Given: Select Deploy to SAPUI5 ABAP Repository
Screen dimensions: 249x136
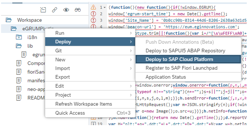Looking at the screenshot, I should (188, 51).
